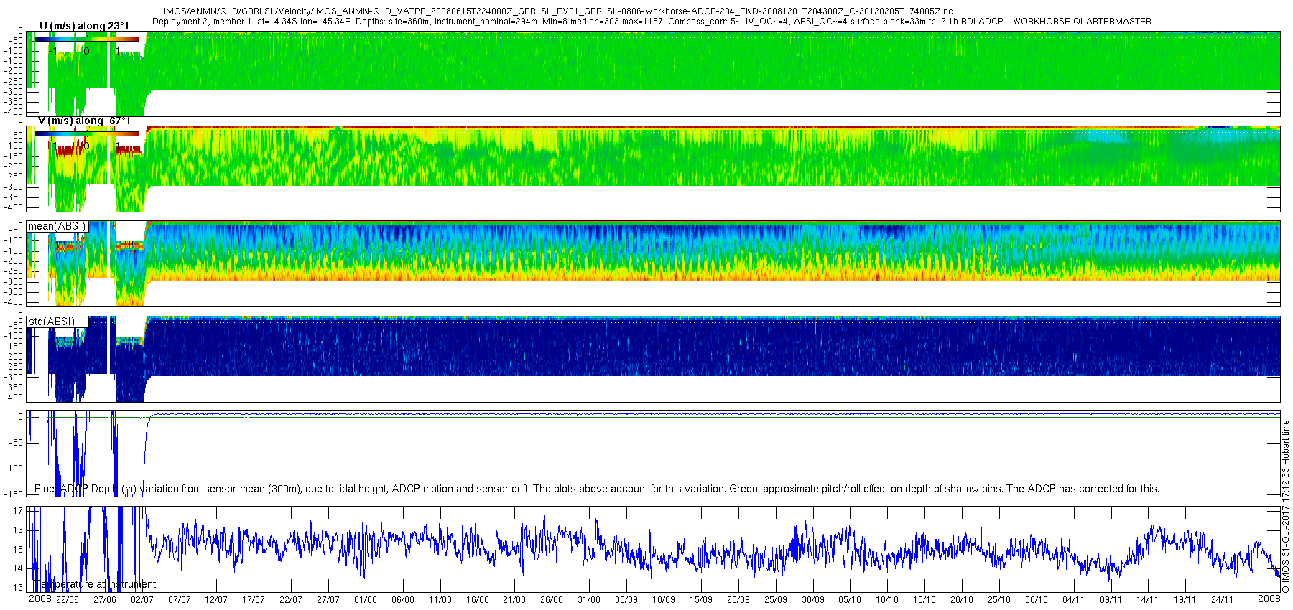The height and width of the screenshot is (610, 1293).
Task: Click the '06/08' date tick label
Action: click(403, 600)
